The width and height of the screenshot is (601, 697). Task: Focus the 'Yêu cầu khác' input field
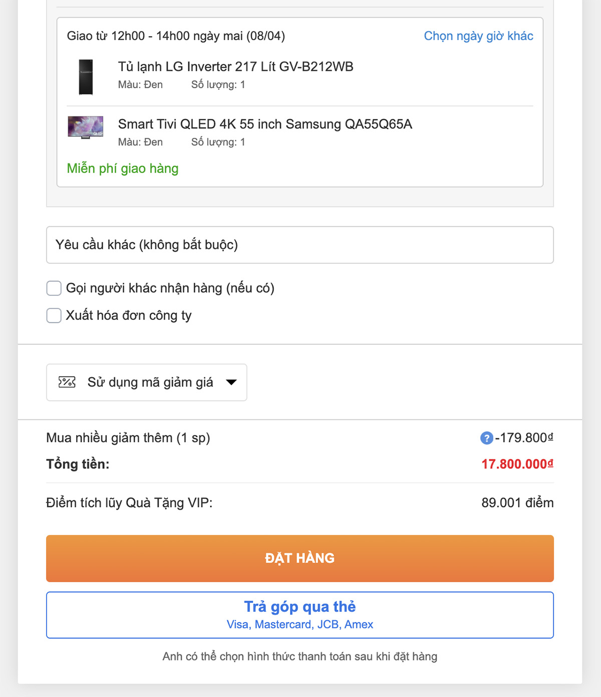point(299,245)
